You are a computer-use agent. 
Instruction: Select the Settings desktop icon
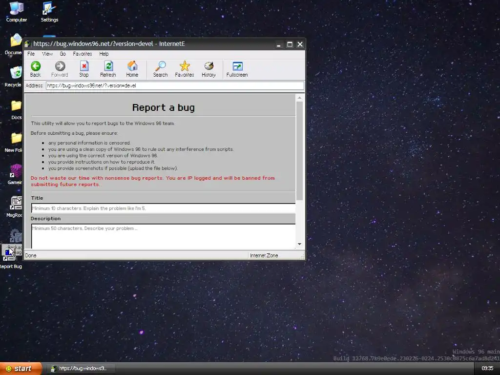[49, 12]
